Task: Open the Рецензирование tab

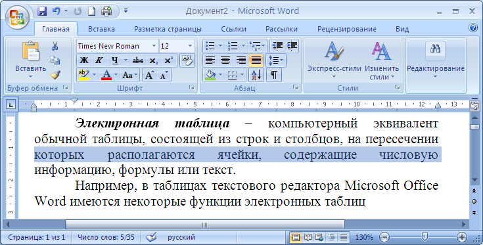Action: [x=347, y=30]
